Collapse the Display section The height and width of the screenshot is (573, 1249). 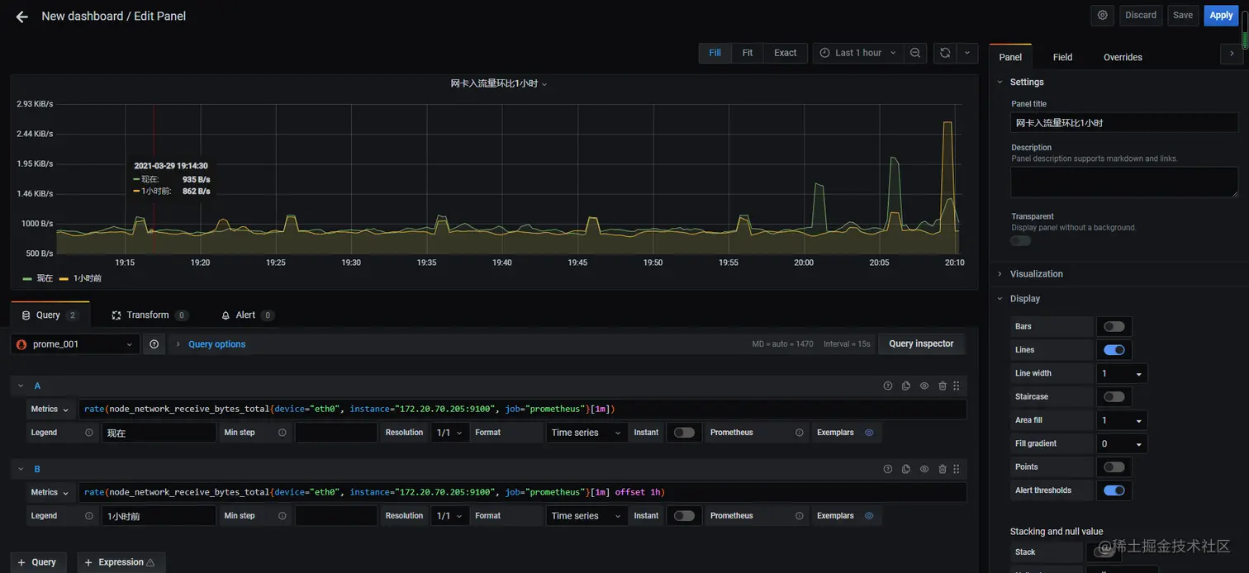pos(1024,299)
